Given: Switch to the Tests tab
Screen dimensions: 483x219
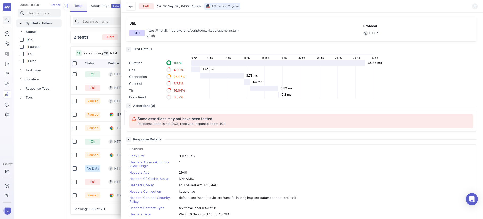Looking at the screenshot, I should tap(78, 6).
